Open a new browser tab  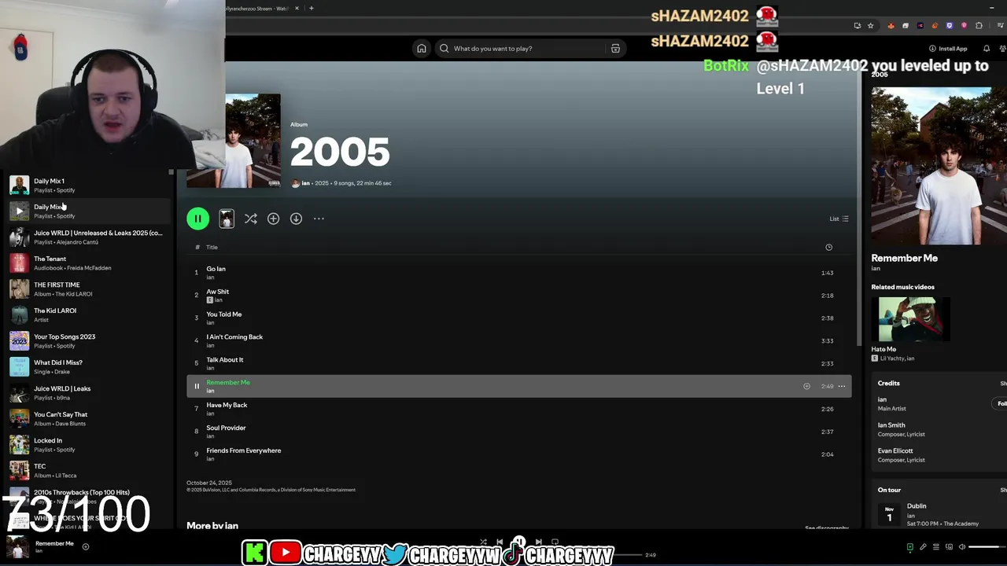click(312, 9)
